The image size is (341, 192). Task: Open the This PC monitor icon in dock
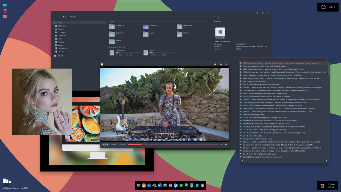tap(139, 185)
